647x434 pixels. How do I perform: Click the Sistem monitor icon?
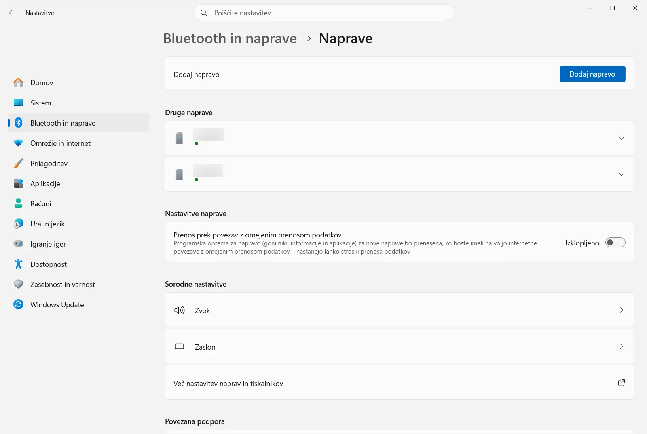pyautogui.click(x=18, y=103)
